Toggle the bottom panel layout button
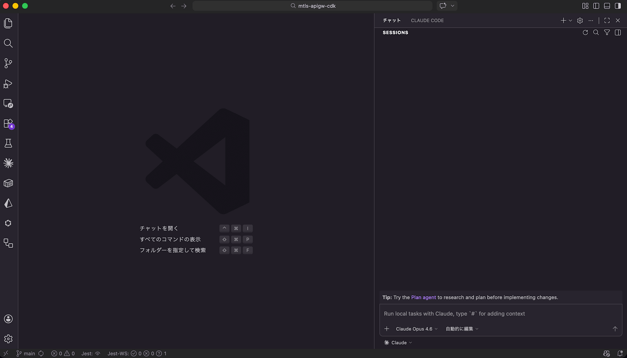Viewport: 627px width, 358px height. click(607, 6)
